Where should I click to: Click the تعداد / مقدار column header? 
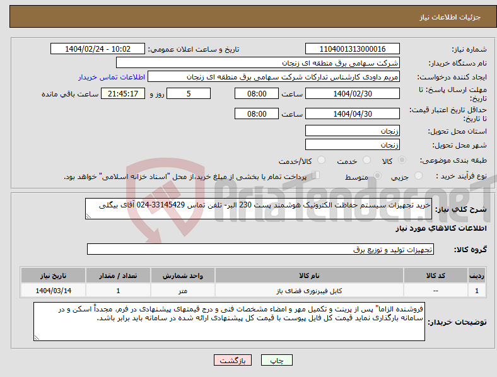tap(118, 275)
